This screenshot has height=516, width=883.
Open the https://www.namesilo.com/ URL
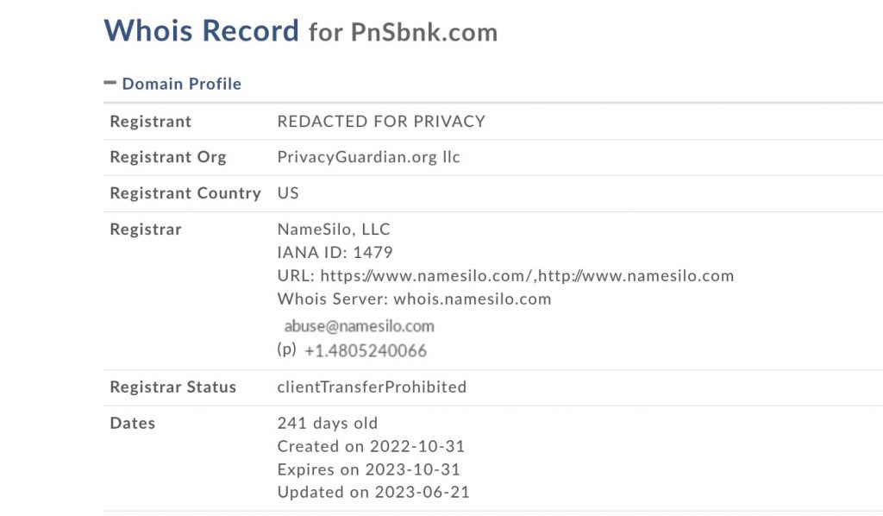427,276
